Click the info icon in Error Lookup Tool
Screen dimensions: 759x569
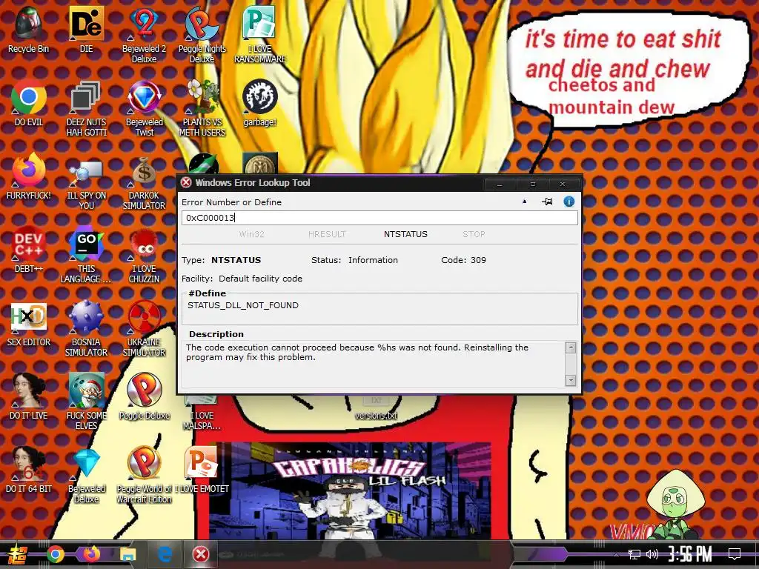[x=569, y=202]
